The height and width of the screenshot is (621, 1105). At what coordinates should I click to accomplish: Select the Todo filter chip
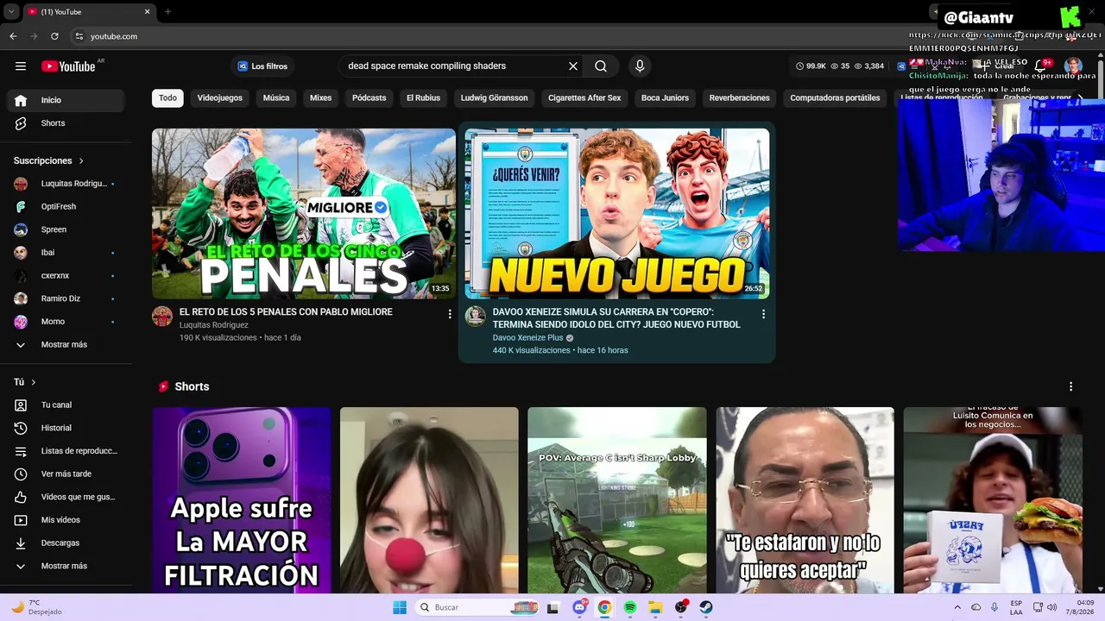click(167, 98)
